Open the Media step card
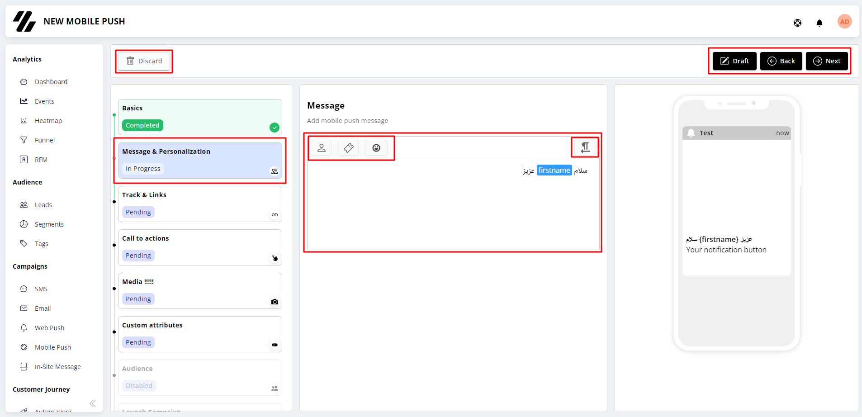Viewport: 862px width, 417px height. coord(200,291)
